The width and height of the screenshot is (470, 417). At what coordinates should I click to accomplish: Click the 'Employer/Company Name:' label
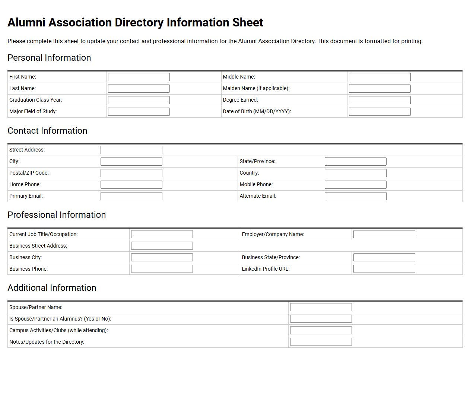click(x=273, y=234)
